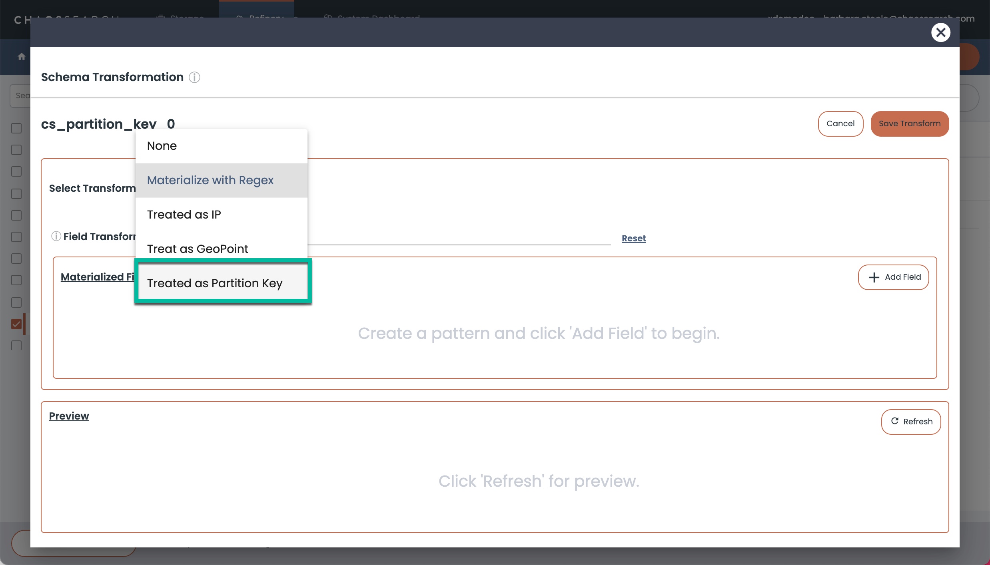The height and width of the screenshot is (565, 990).
Task: Tick the second row checkbox at left
Action: pyautogui.click(x=16, y=150)
